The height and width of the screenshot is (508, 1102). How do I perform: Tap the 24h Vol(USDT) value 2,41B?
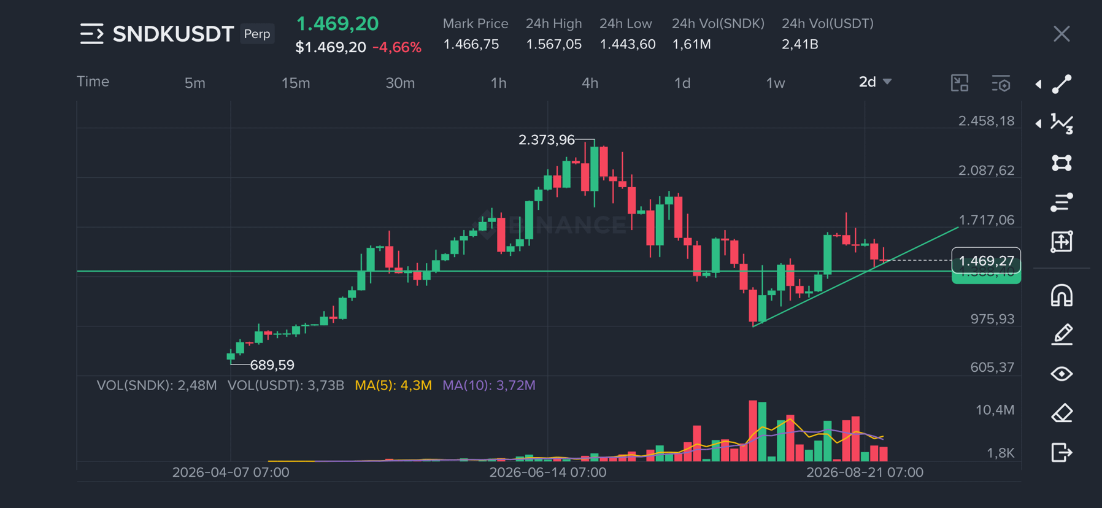[x=800, y=44]
